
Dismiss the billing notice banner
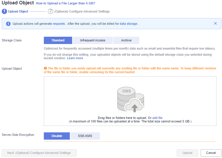(x=215, y=23)
